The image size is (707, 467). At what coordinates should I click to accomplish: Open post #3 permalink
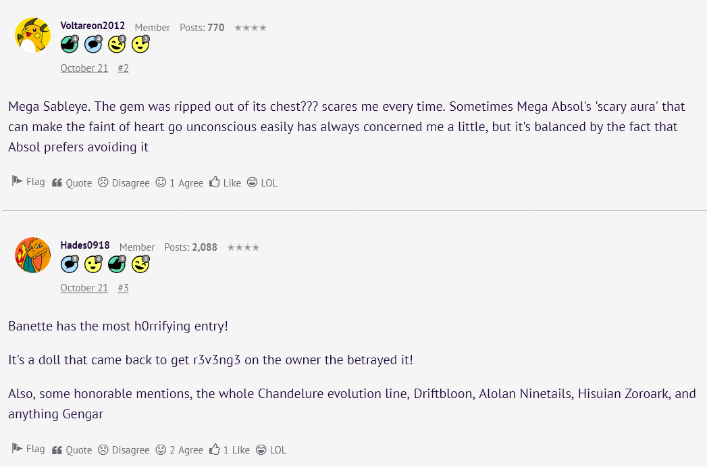[123, 288]
